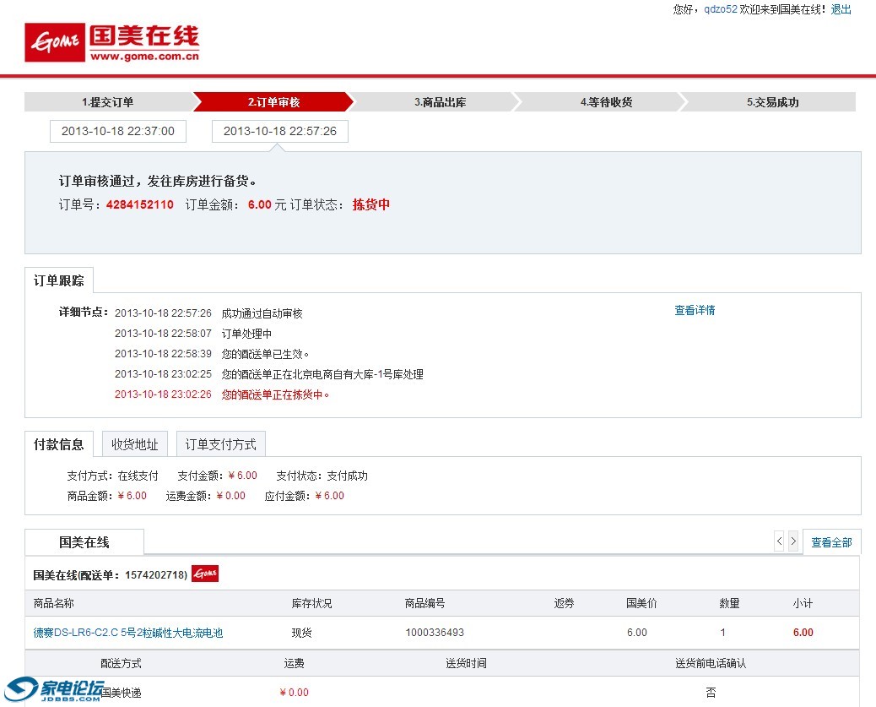Open username qdzo52 link
Viewport: 876px width, 707px height.
click(x=720, y=9)
